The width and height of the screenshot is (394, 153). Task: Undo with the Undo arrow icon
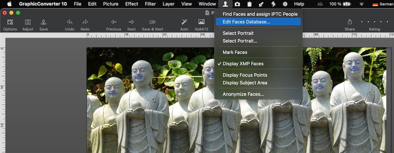[70, 22]
